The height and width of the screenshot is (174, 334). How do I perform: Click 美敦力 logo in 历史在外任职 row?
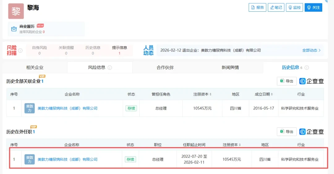click(x=30, y=159)
